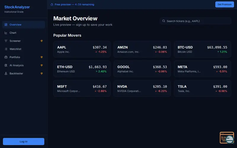Go to the Chart section

click(x=24, y=33)
